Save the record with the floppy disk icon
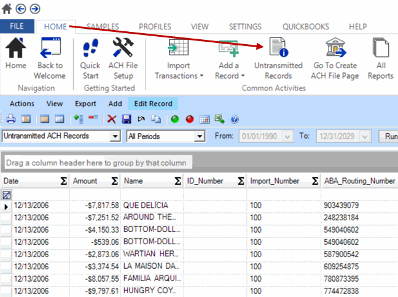Screen dimensions: 398x297 click(127, 119)
